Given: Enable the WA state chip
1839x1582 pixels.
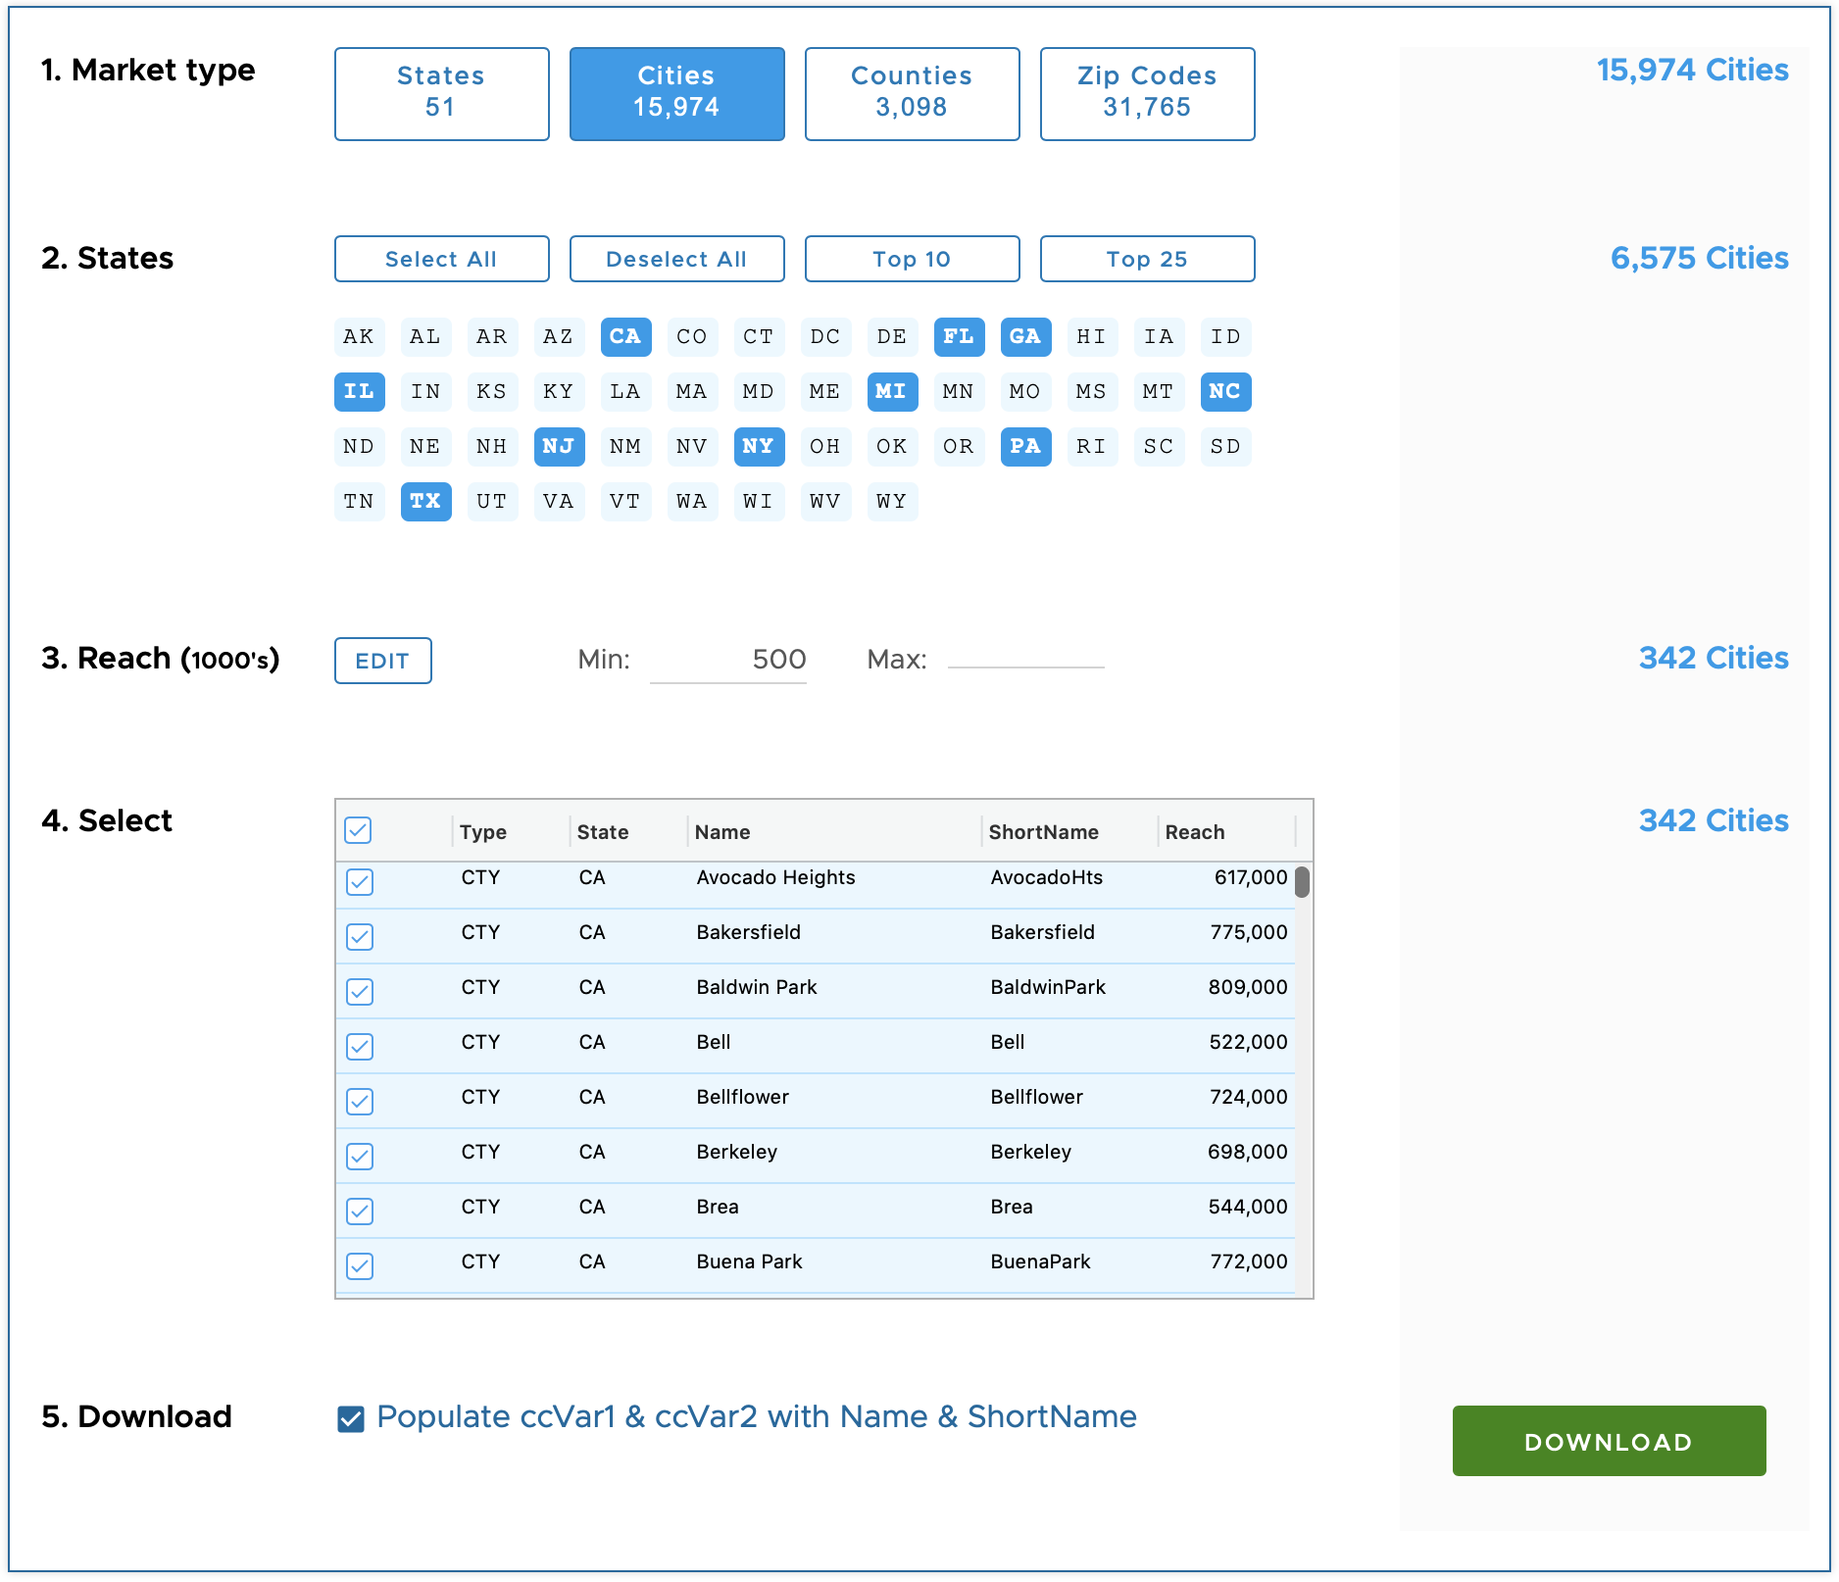Looking at the screenshot, I should [x=692, y=502].
